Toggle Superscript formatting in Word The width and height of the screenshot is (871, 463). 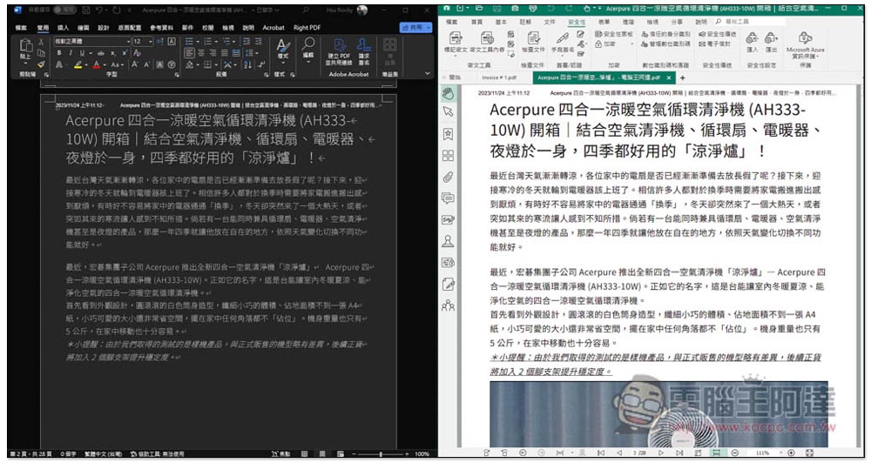[123, 53]
